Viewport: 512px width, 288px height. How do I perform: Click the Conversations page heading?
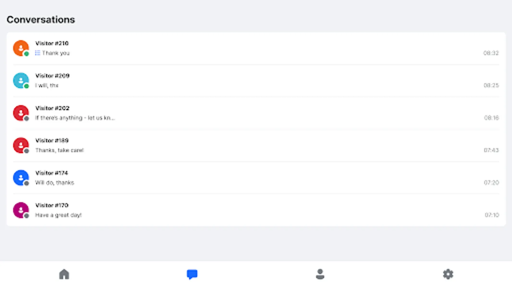click(x=41, y=20)
